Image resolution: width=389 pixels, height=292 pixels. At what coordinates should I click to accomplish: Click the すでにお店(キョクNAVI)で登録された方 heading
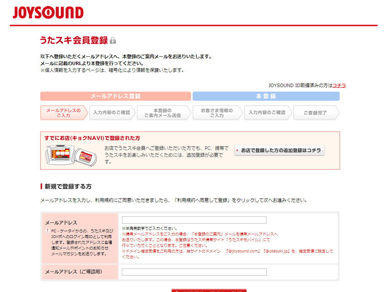click(x=92, y=138)
